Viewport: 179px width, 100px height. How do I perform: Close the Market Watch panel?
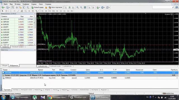35,14
